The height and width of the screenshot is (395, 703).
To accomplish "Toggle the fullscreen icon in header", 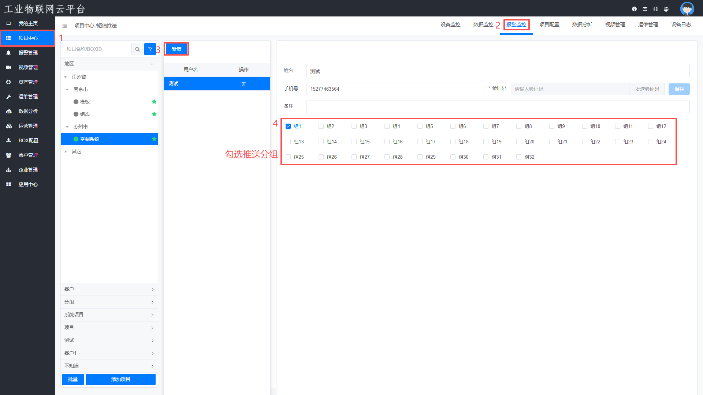I will click(655, 9).
